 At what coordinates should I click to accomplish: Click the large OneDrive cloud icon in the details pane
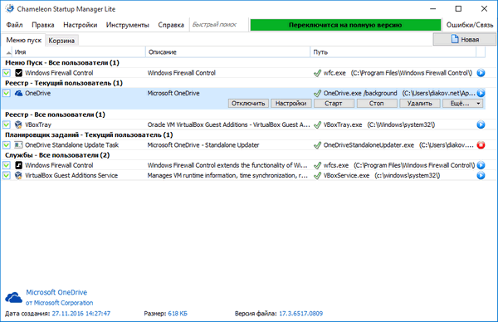click(x=13, y=298)
